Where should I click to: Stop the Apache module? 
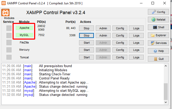click(87, 28)
